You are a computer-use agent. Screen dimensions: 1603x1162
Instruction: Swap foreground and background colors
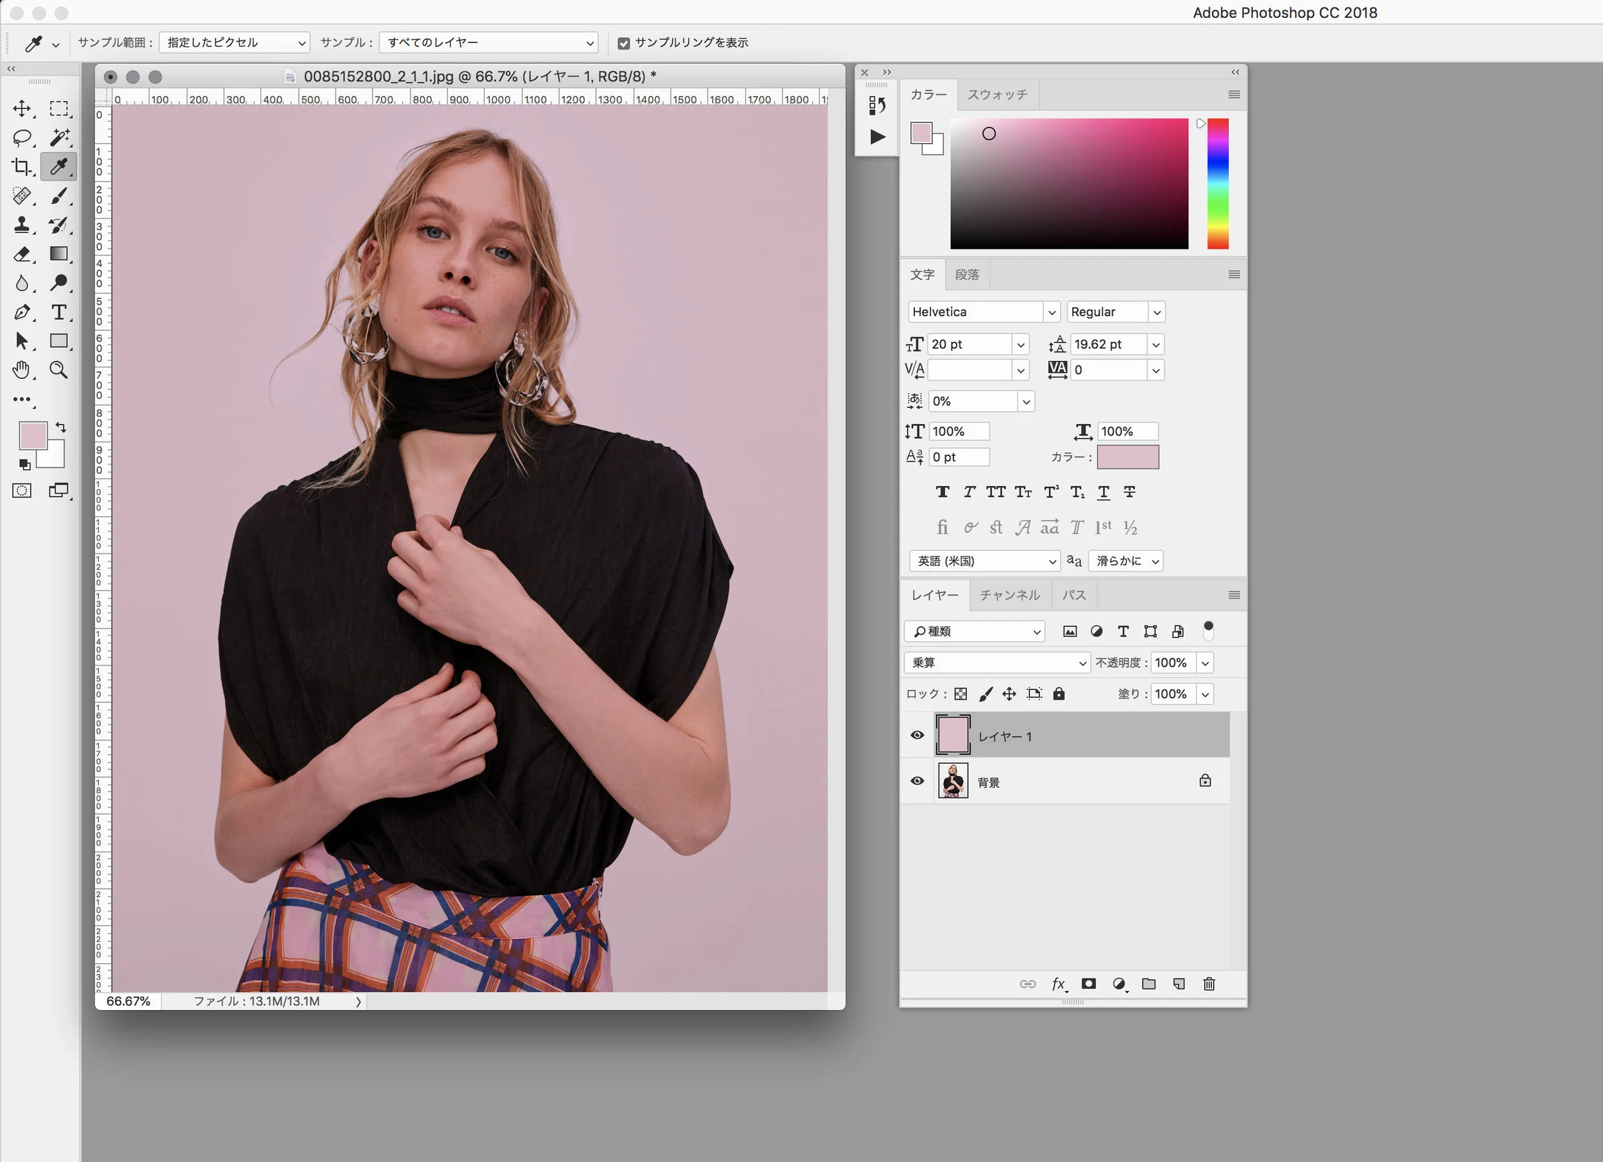[61, 428]
